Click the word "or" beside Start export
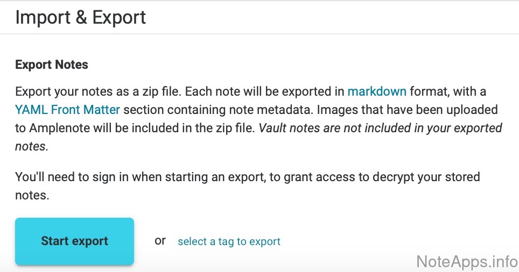Image resolution: width=519 pixels, height=272 pixels. point(160,240)
